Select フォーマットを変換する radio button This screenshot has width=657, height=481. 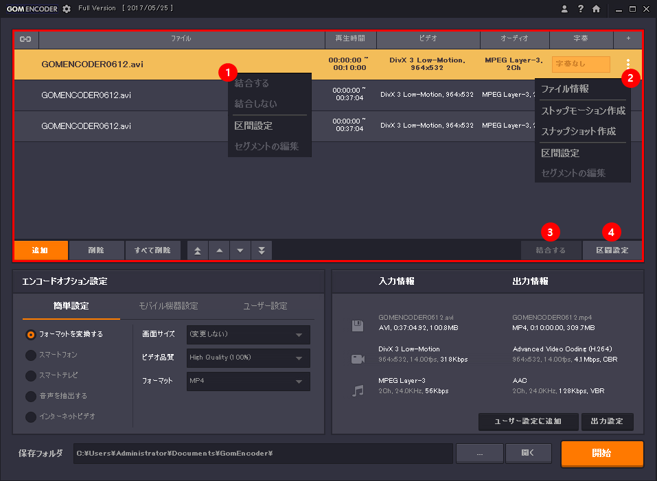click(31, 334)
